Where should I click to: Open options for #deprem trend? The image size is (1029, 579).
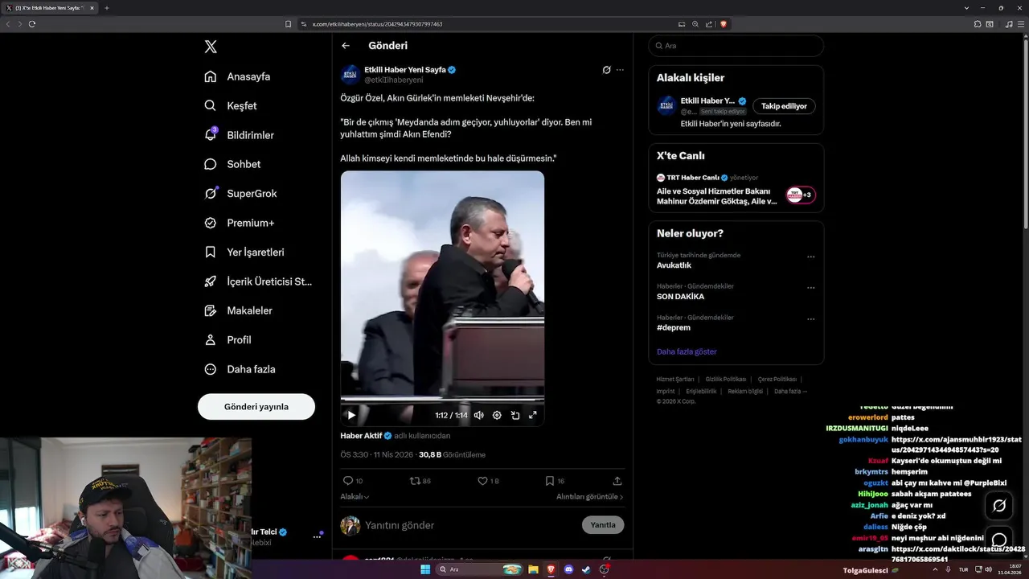point(810,318)
